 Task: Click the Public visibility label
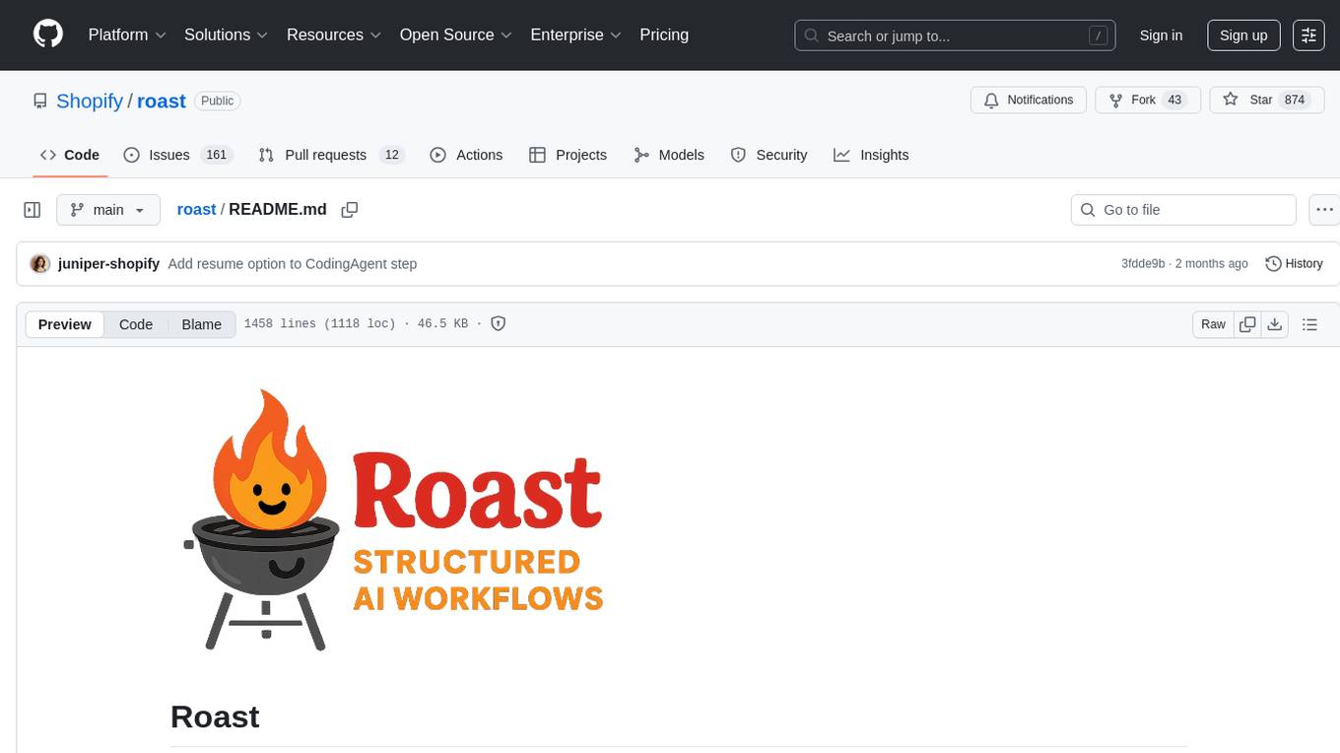point(218,101)
